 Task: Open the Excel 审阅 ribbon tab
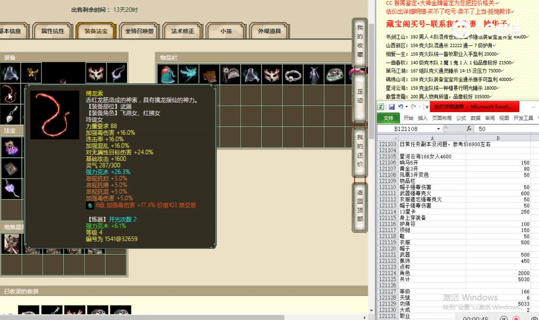click(x=490, y=118)
